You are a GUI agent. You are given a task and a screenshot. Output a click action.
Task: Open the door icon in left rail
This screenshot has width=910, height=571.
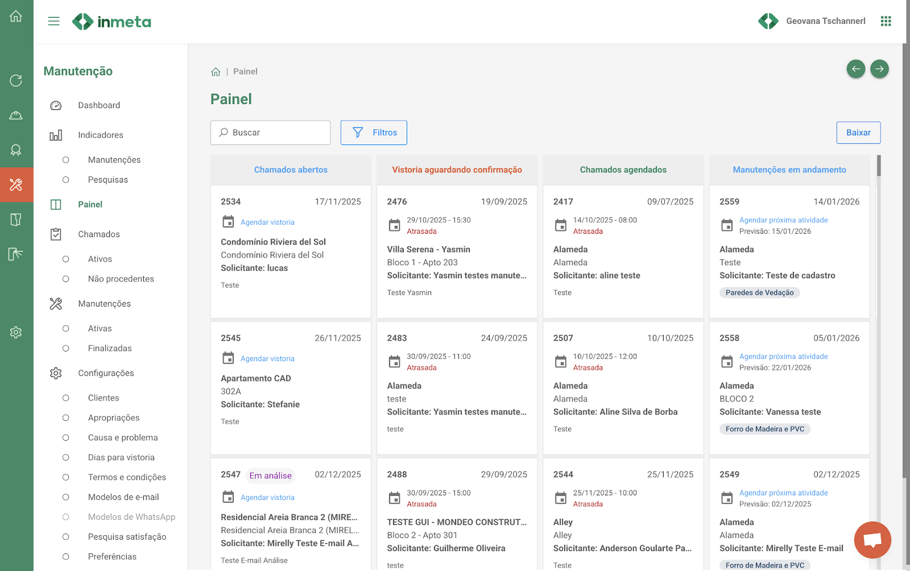(16, 220)
